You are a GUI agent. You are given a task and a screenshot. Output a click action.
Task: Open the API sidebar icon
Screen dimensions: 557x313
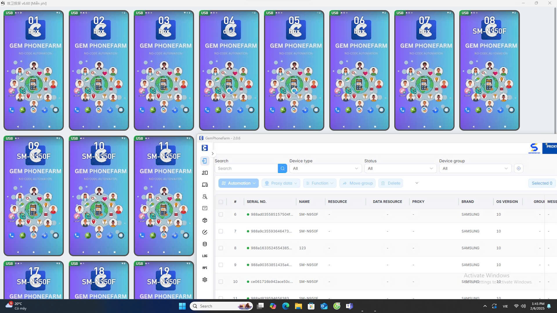205,268
